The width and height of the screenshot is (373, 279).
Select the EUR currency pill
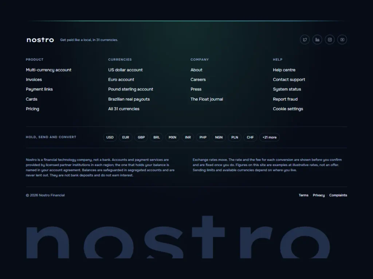[x=126, y=137]
